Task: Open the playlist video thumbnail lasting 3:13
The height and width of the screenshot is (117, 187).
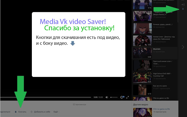Action: pyautogui.click(x=142, y=5)
